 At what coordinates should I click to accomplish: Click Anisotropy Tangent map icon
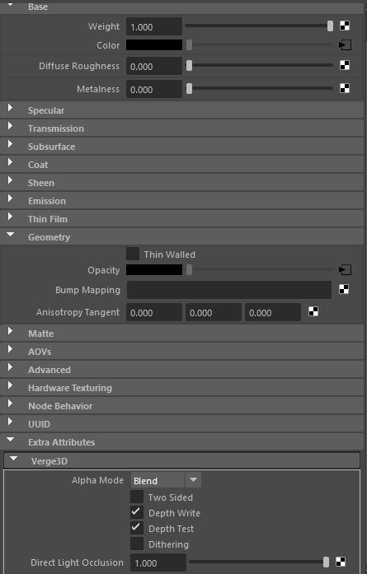point(313,311)
